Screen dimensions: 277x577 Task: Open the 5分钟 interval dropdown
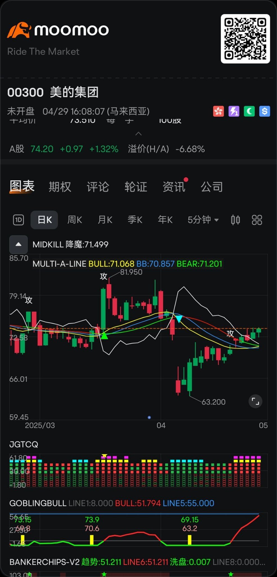click(203, 220)
